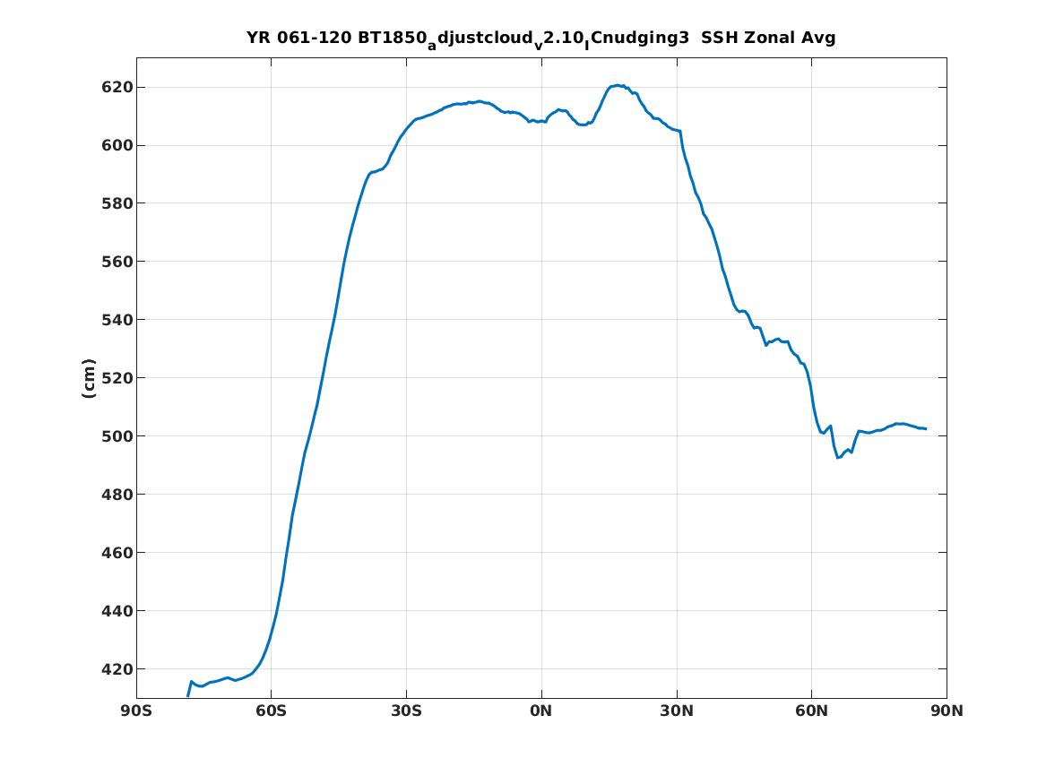Click the y-axis tick label '600'

pos(117,145)
